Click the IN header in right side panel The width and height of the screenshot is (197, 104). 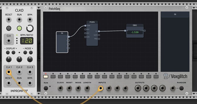(175, 15)
